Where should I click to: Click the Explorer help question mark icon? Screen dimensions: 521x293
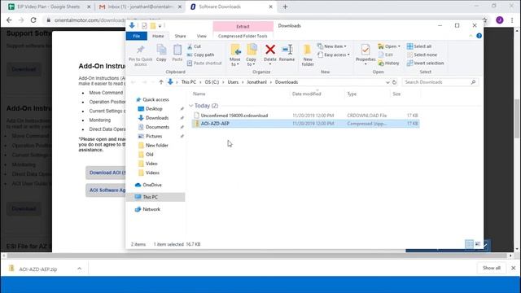tap(479, 36)
